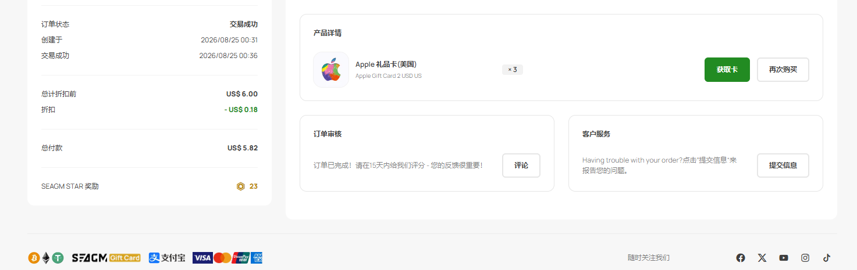Image resolution: width=857 pixels, height=270 pixels.
Task: Click the 折扣 label
Action: pyautogui.click(x=48, y=110)
